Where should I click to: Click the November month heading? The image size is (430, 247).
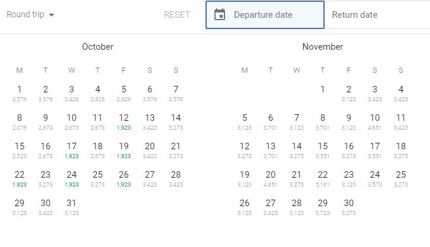tap(323, 47)
